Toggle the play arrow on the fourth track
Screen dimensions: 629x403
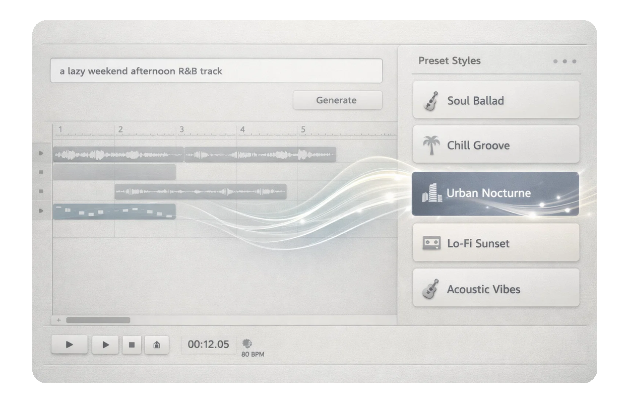point(41,211)
